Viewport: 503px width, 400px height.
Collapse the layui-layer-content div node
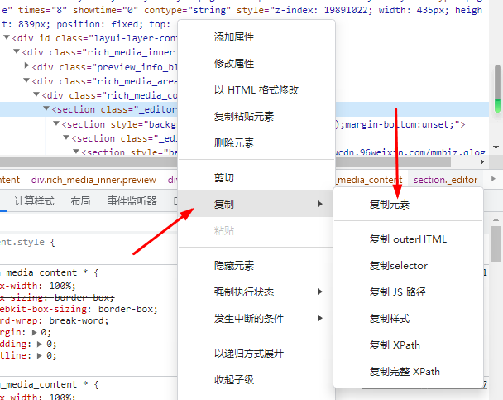pyautogui.click(x=7, y=37)
